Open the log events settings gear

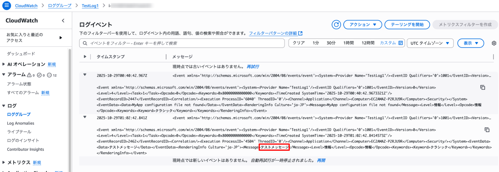[x=494, y=43]
